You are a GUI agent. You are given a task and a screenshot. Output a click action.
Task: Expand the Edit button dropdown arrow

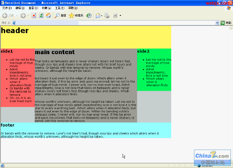(120, 15)
